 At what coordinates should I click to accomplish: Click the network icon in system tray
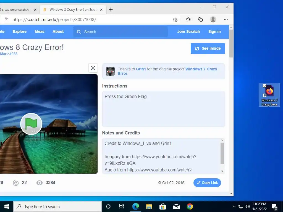(241, 206)
